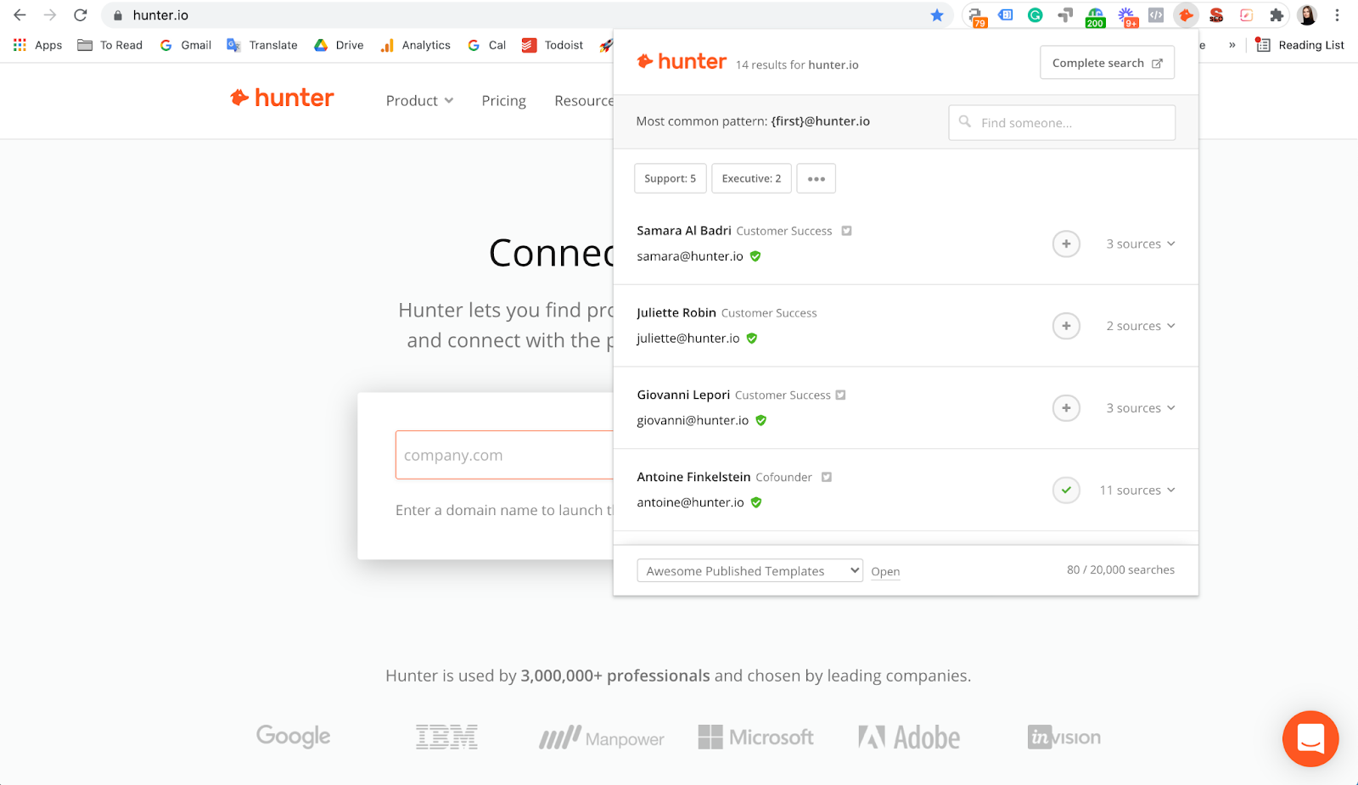
Task: Click the blue tag extension icon
Action: click(x=1006, y=15)
